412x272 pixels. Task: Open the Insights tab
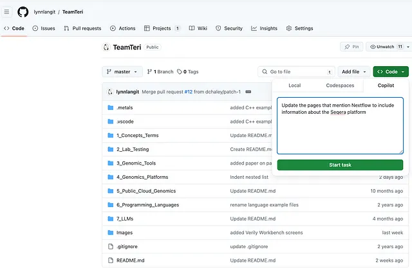point(265,28)
